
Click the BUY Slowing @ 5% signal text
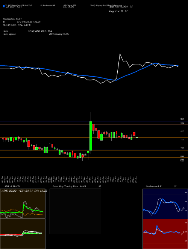(x=59, y=34)
